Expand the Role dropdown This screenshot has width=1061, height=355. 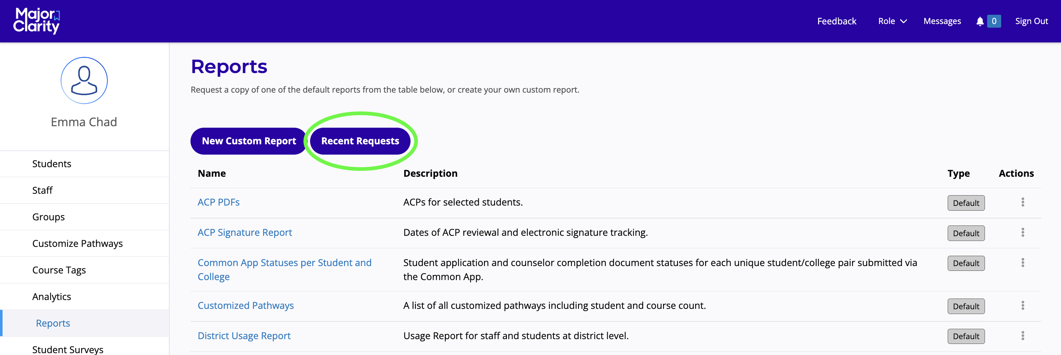pyautogui.click(x=892, y=21)
